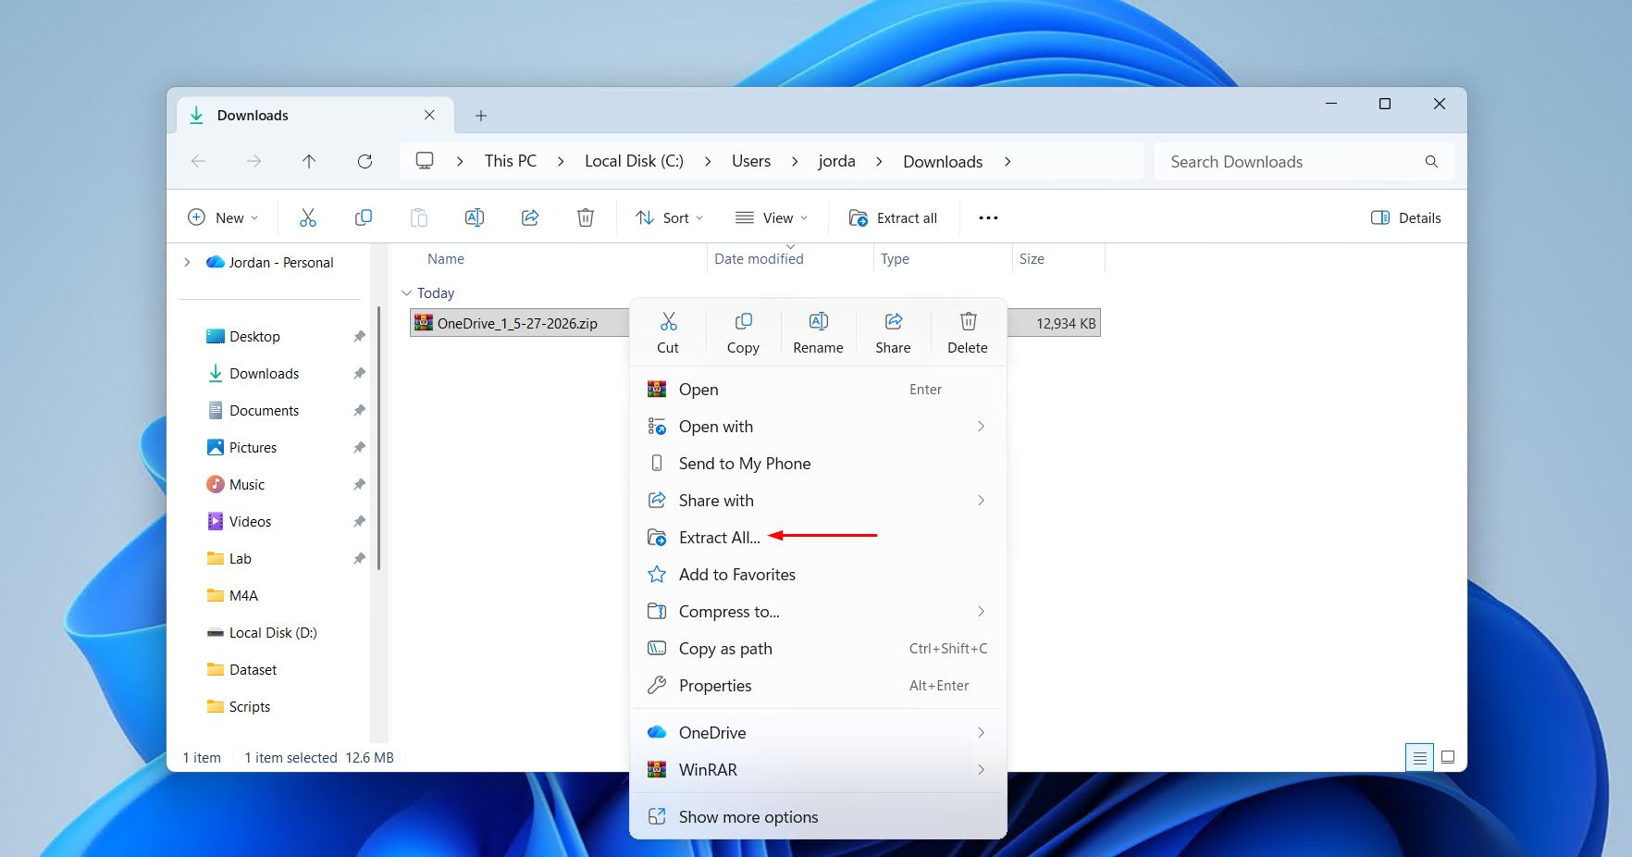Open the Sort dropdown

tap(670, 217)
